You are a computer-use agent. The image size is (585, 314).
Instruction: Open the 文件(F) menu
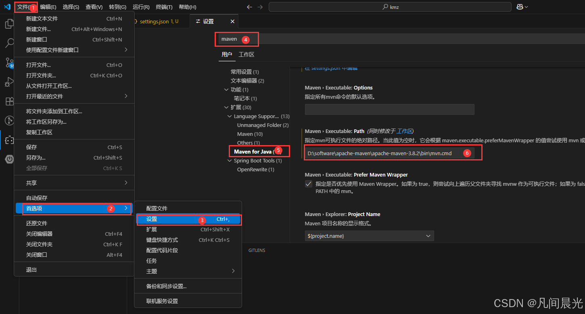pos(26,7)
